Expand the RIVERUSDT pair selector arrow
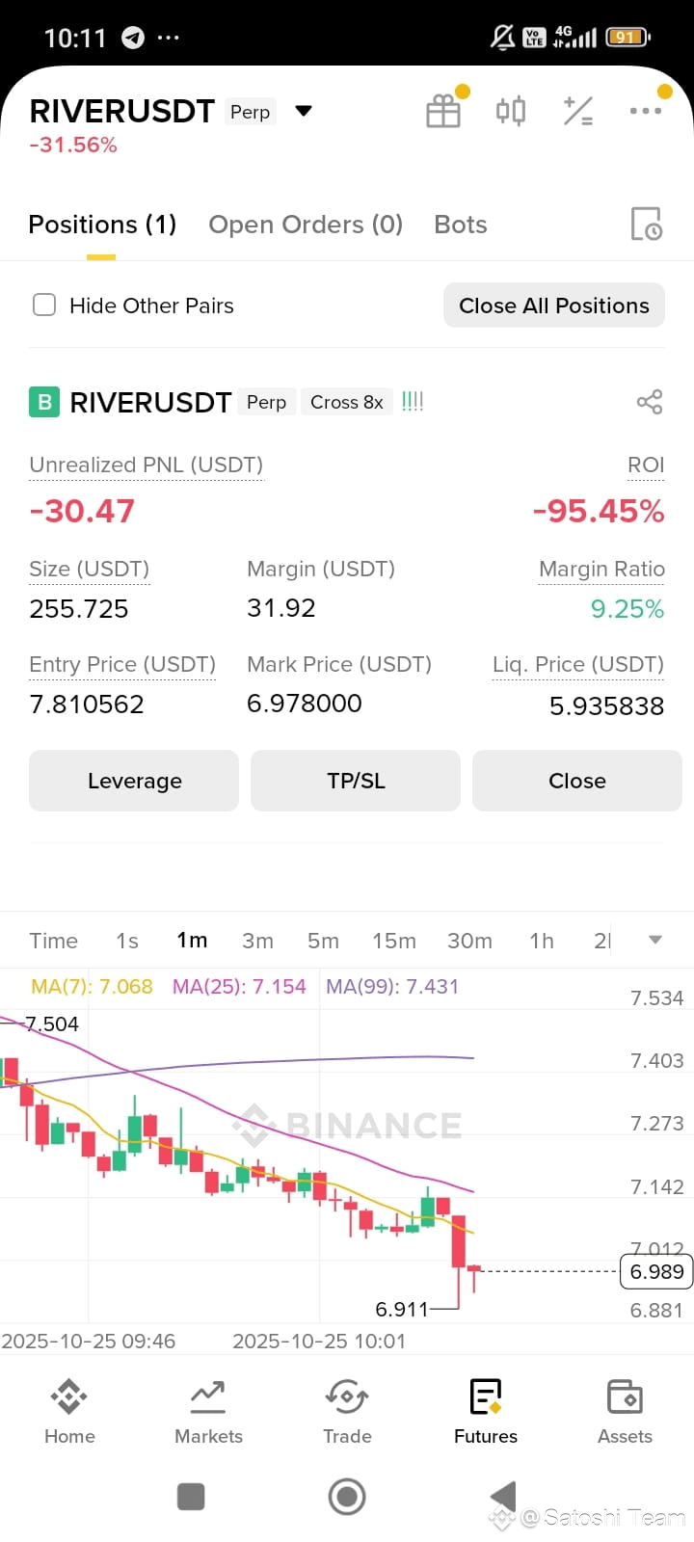Viewport: 694px width, 1542px height. point(304,111)
